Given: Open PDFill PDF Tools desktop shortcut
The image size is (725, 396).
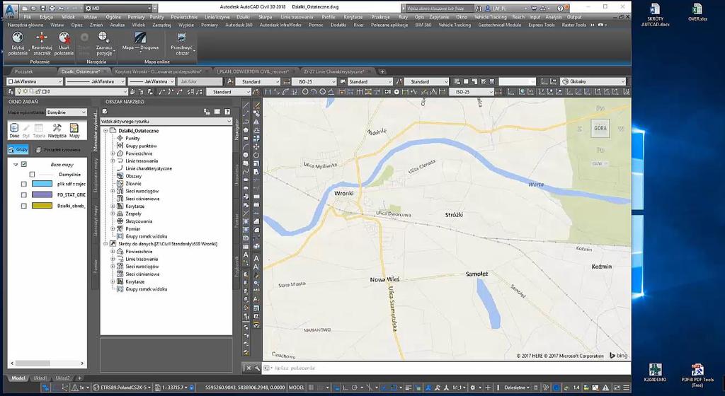Looking at the screenshot, I should (697, 375).
